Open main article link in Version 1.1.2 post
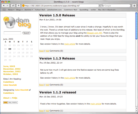 click(96, 104)
